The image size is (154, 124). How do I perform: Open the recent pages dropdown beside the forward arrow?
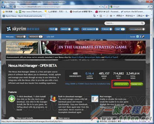pyautogui.click(x=11, y=7)
